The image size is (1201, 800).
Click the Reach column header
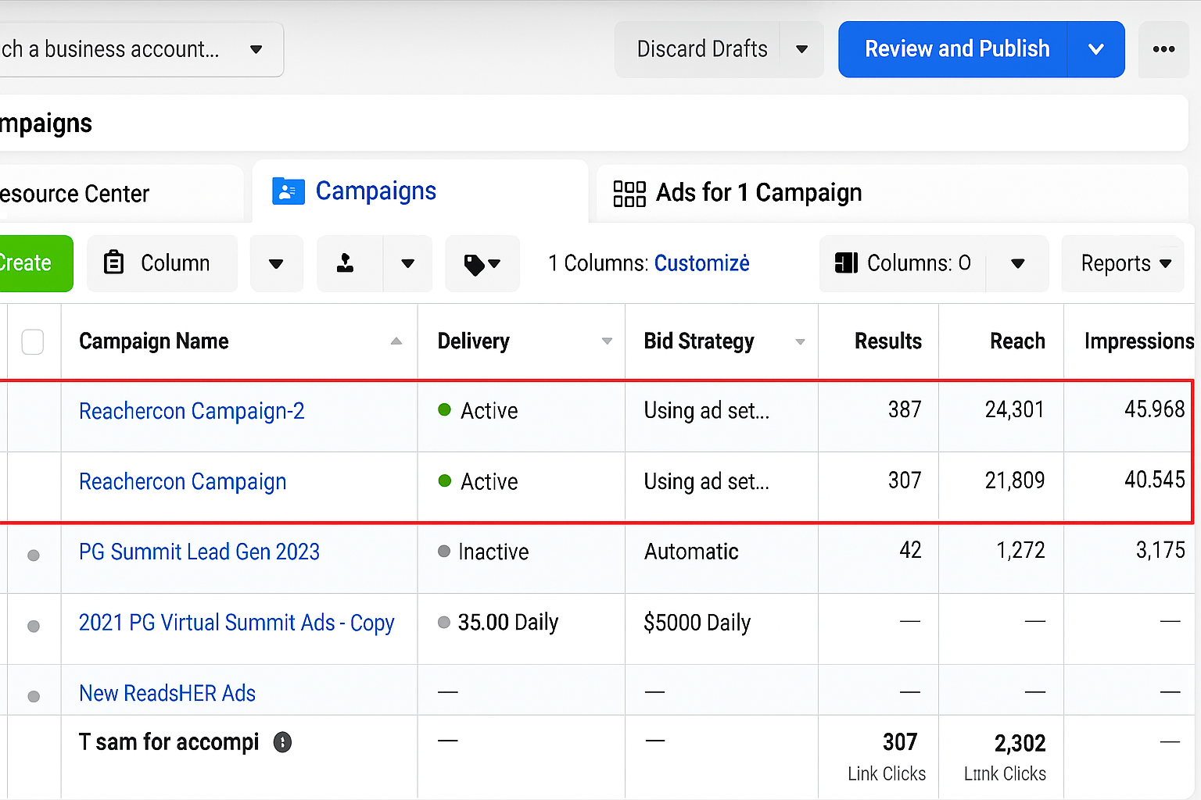pyautogui.click(x=1017, y=341)
